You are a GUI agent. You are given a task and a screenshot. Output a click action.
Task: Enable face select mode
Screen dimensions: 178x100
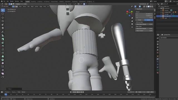tap(17, 6)
